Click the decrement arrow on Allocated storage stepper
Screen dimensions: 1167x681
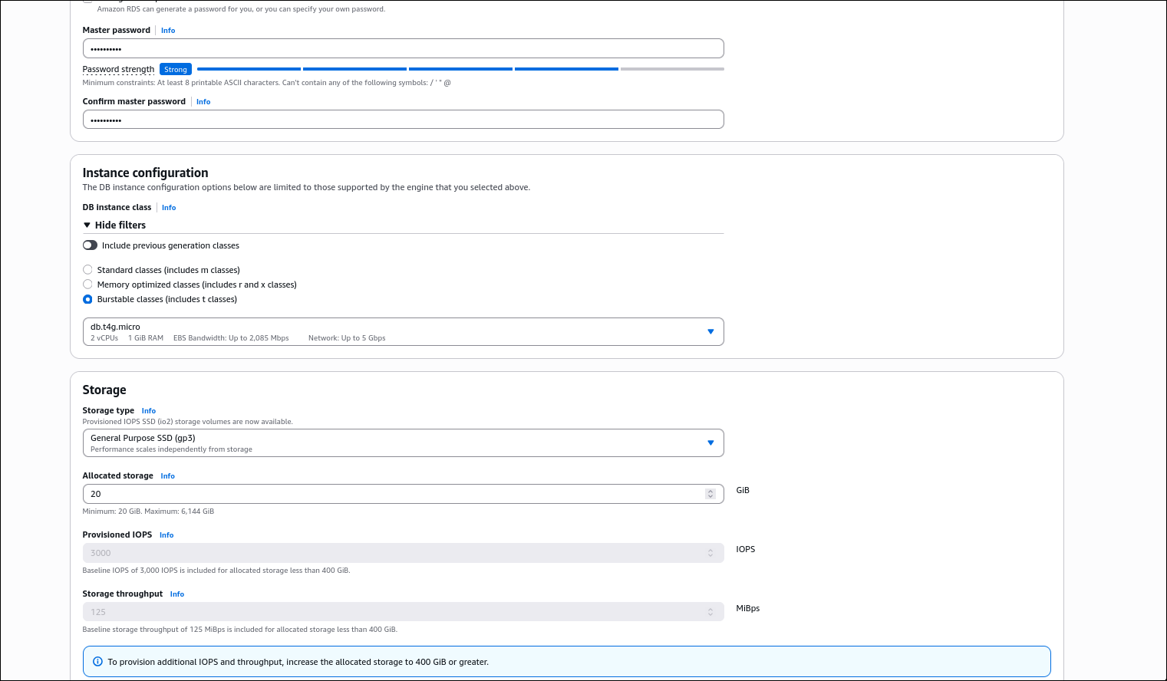point(710,497)
